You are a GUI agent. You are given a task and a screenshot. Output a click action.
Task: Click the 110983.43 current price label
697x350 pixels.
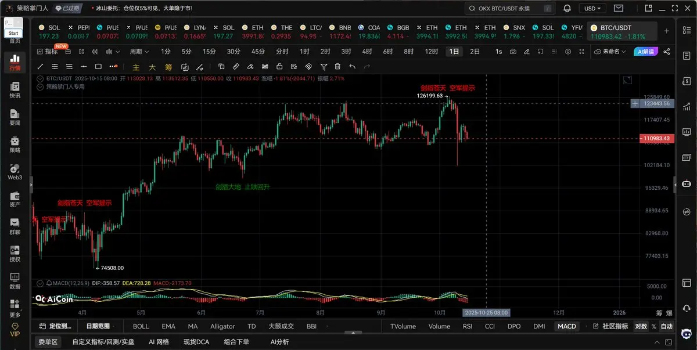coord(658,138)
